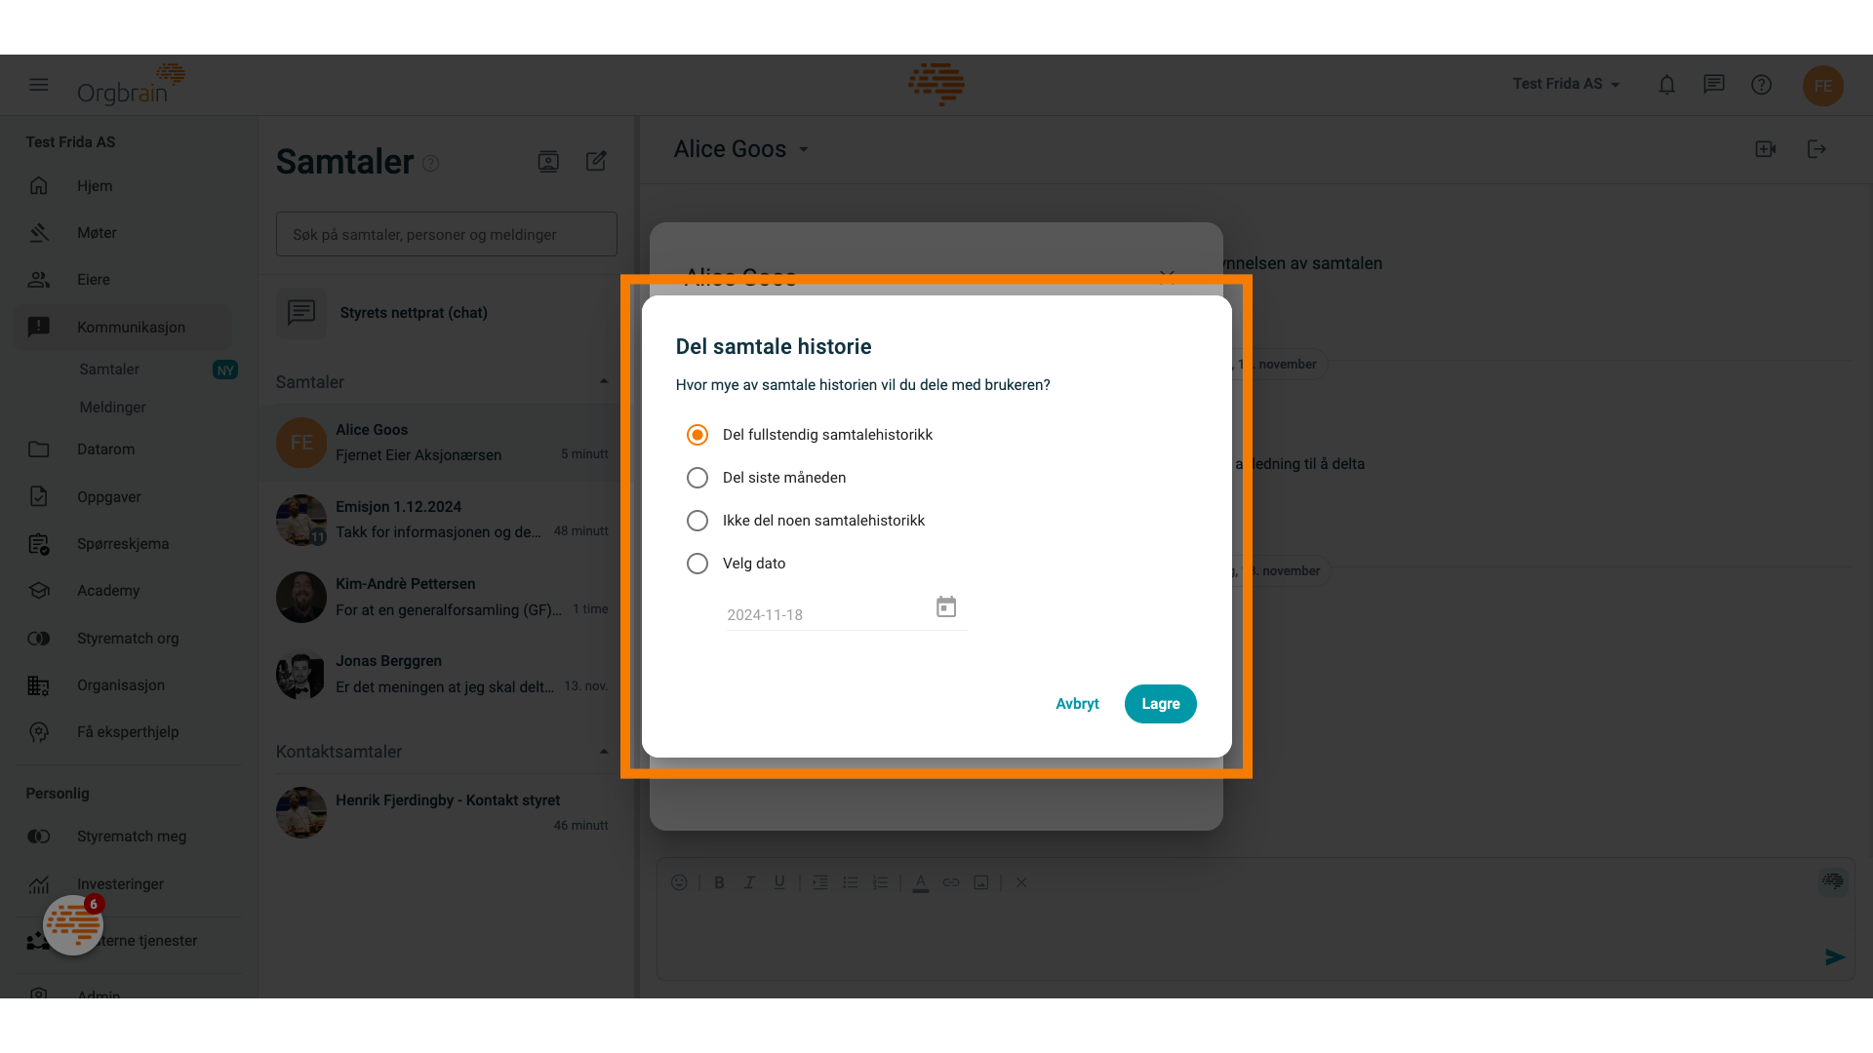The height and width of the screenshot is (1053, 1873).
Task: Click the Lagre button
Action: [1160, 703]
